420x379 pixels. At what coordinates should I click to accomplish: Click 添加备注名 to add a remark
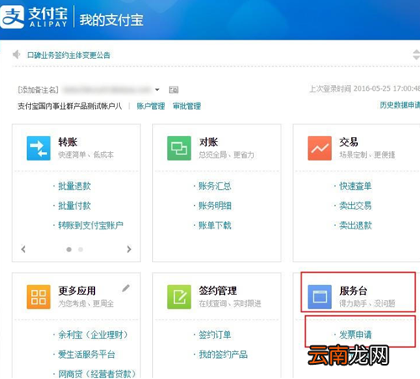point(38,90)
